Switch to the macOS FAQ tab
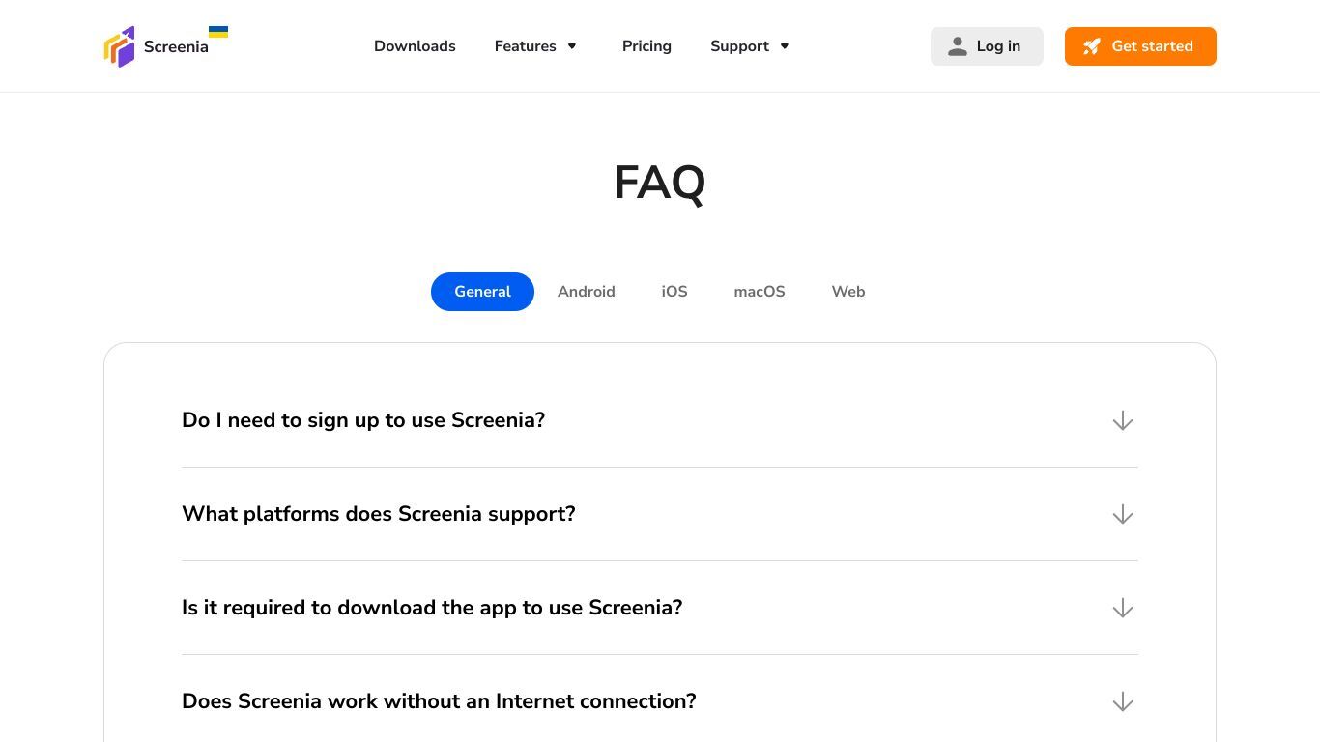The image size is (1320, 742). click(x=760, y=292)
